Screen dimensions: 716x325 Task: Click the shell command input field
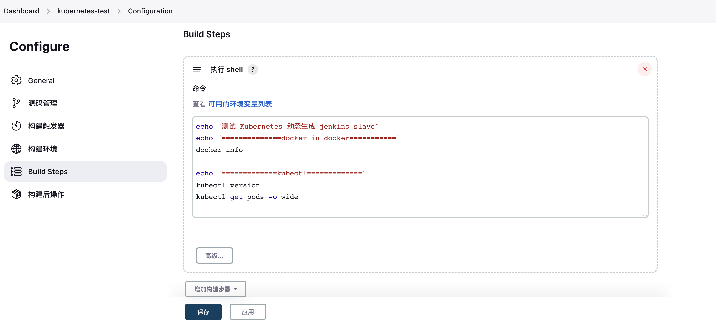click(x=420, y=167)
